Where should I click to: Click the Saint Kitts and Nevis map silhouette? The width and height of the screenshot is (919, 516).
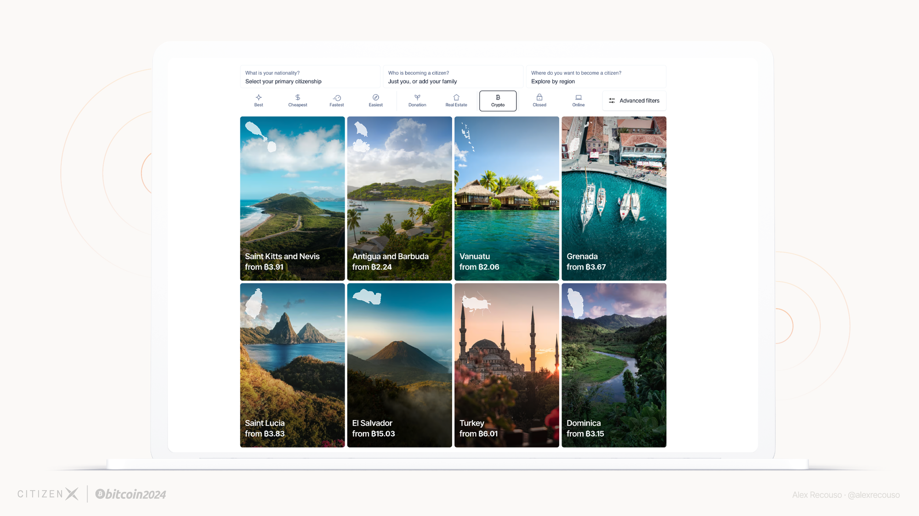click(261, 137)
